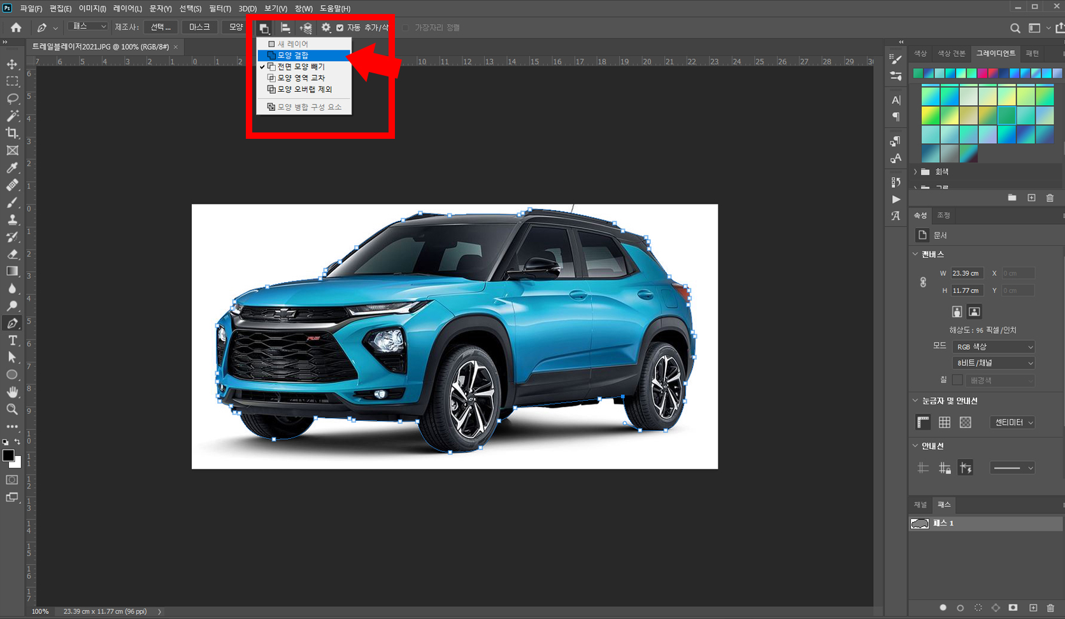Select the Lasso tool
Screen dimensions: 1065x619
click(x=12, y=99)
